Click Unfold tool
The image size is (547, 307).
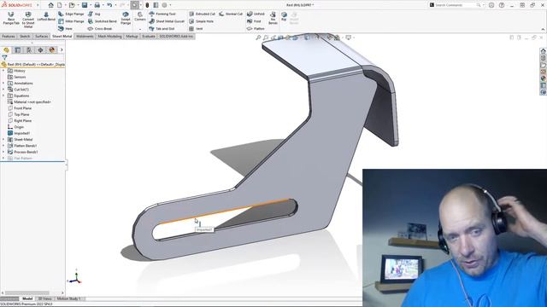point(256,14)
